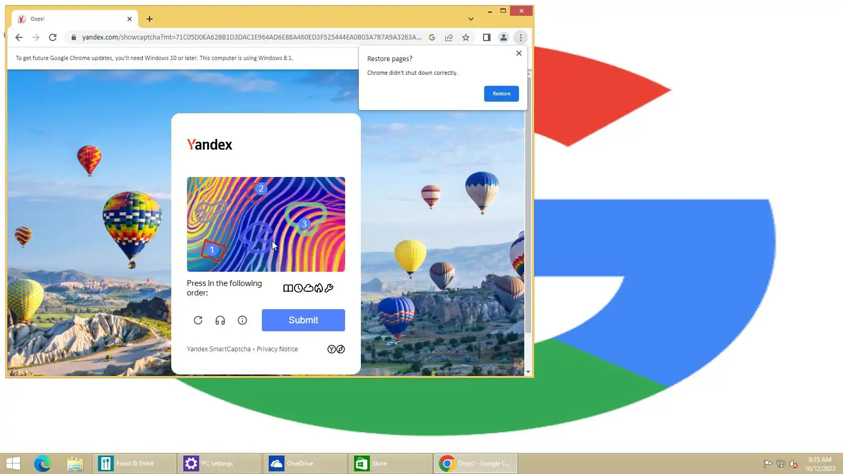Click the Chrome back arrow
The height and width of the screenshot is (474, 843).
(x=19, y=37)
